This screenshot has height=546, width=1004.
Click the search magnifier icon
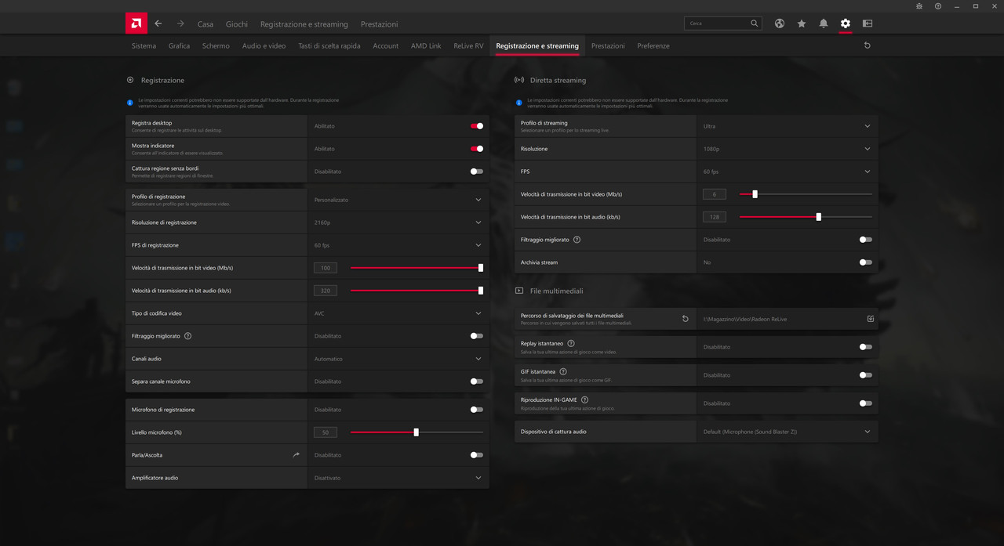click(755, 24)
